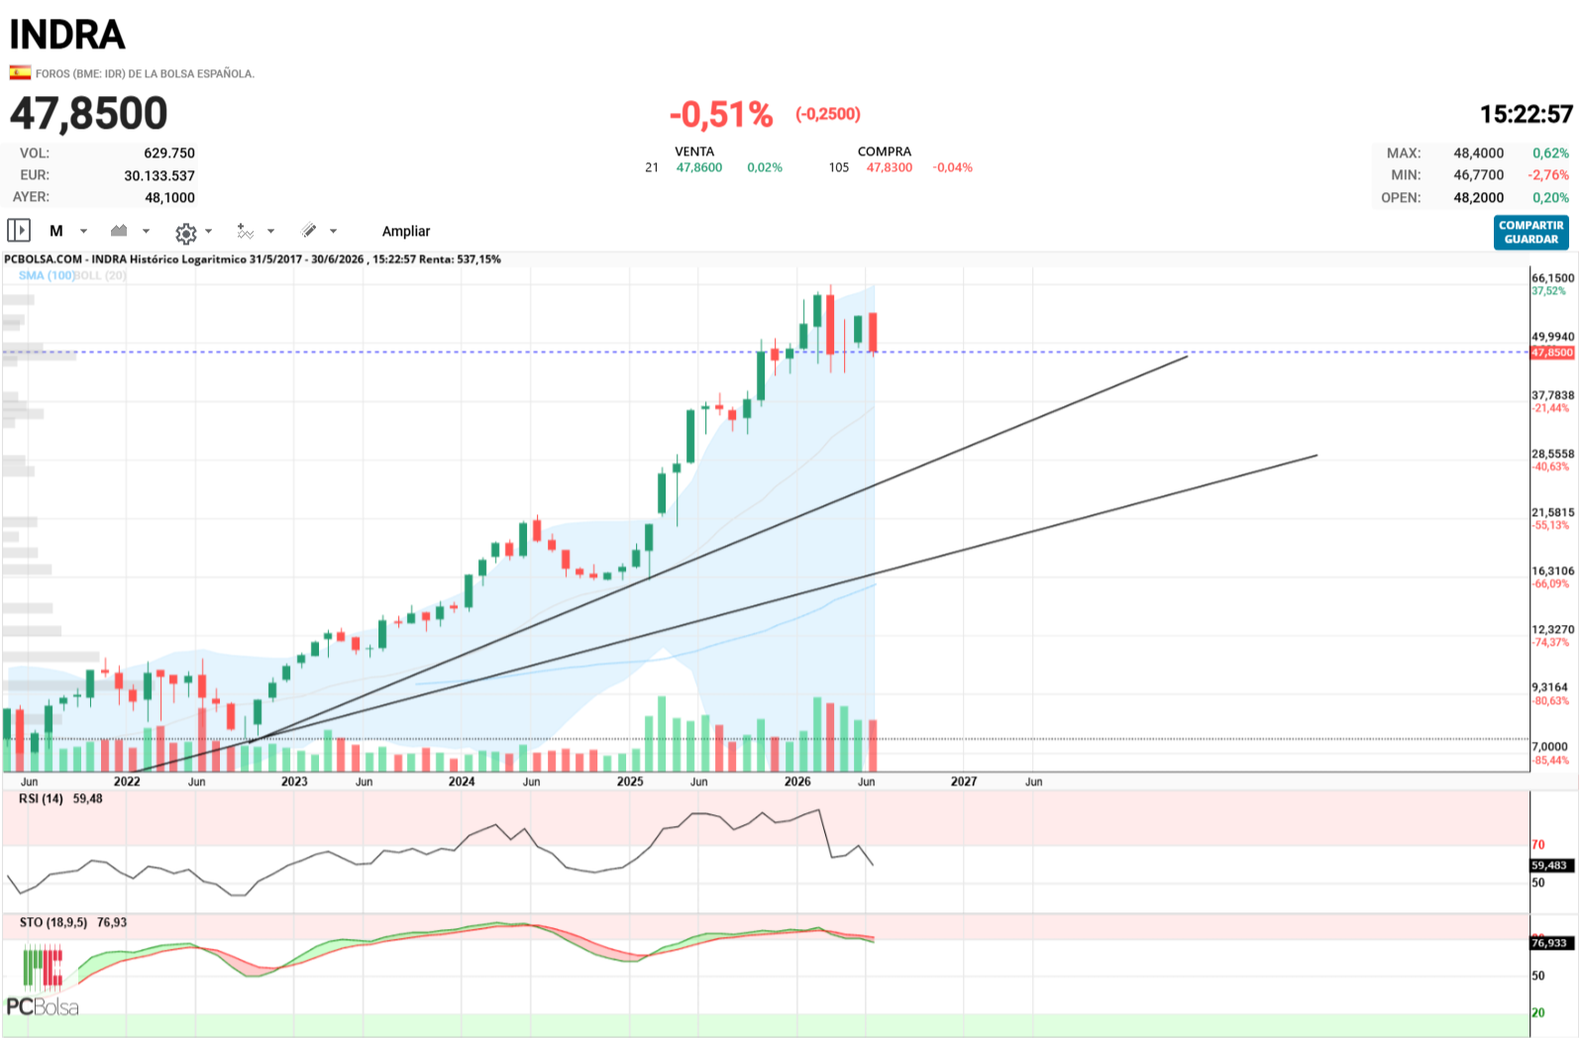This screenshot has width=1581, height=1038.
Task: Click the area chart type icon
Action: [119, 231]
